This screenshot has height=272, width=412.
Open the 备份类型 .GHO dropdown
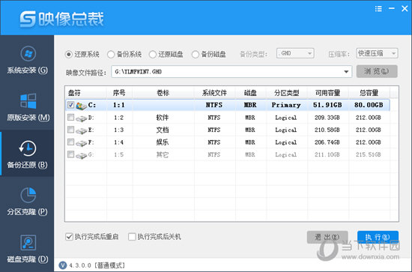pos(295,53)
